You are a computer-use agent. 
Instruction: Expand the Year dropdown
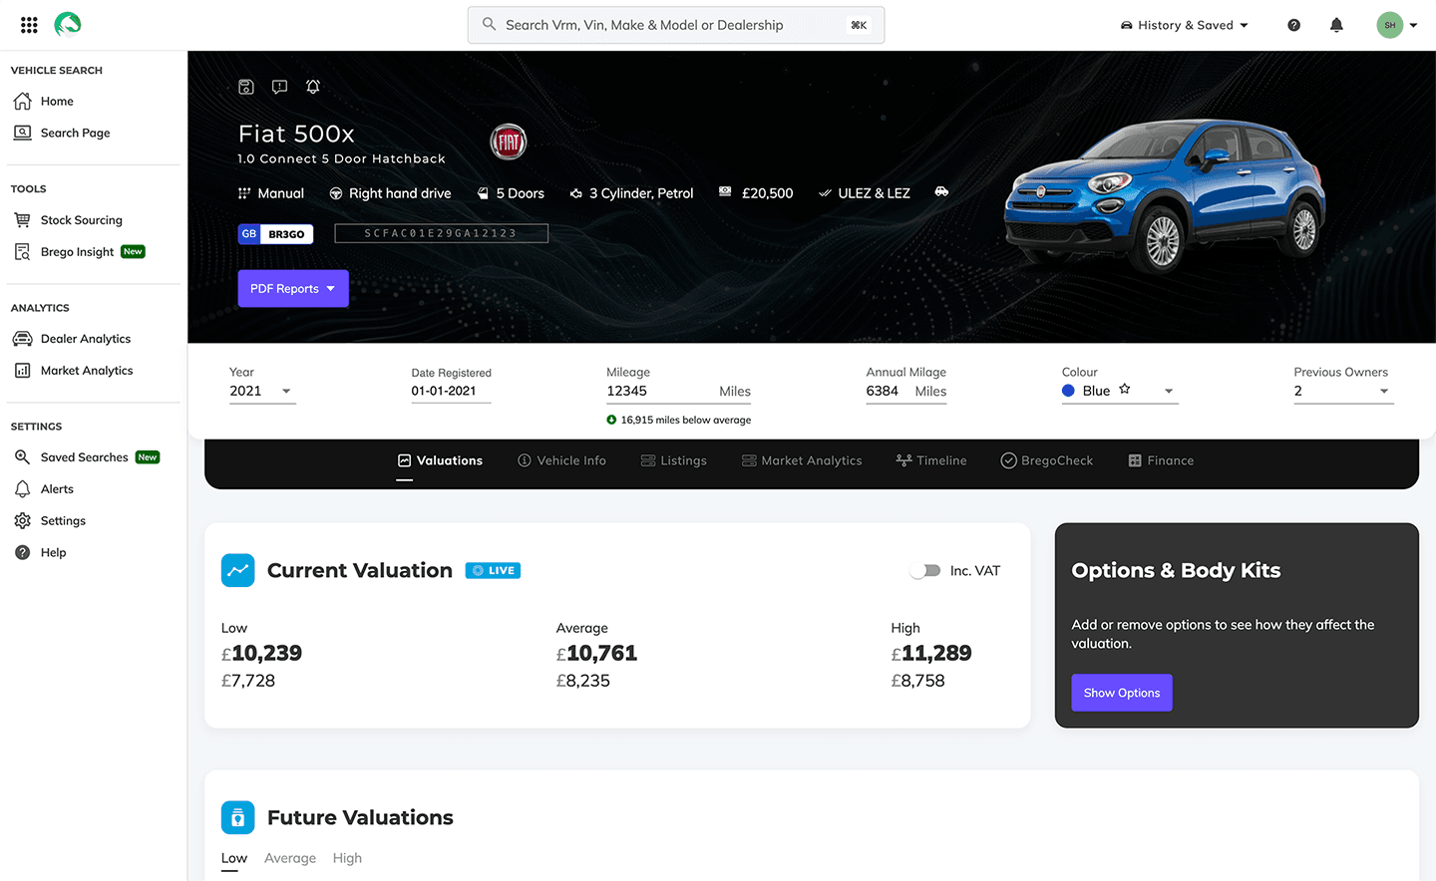pyautogui.click(x=287, y=392)
